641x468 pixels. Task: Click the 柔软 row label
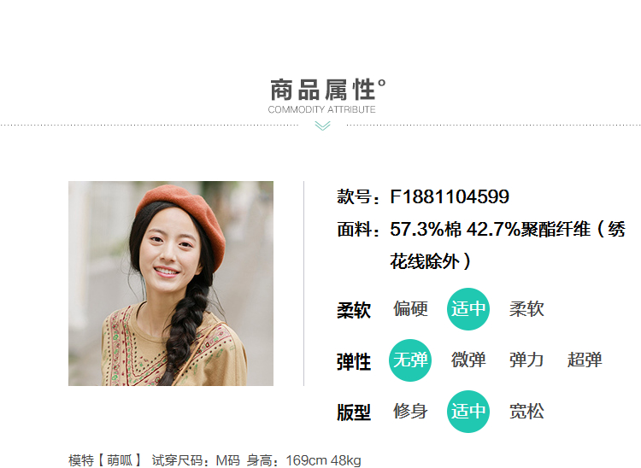coord(354,310)
